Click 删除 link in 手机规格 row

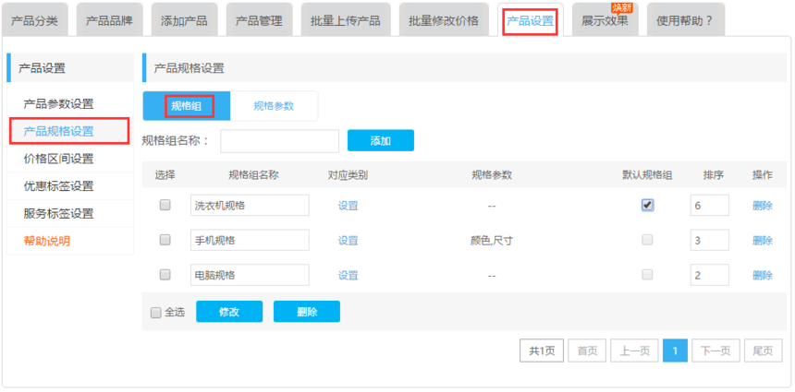click(763, 241)
